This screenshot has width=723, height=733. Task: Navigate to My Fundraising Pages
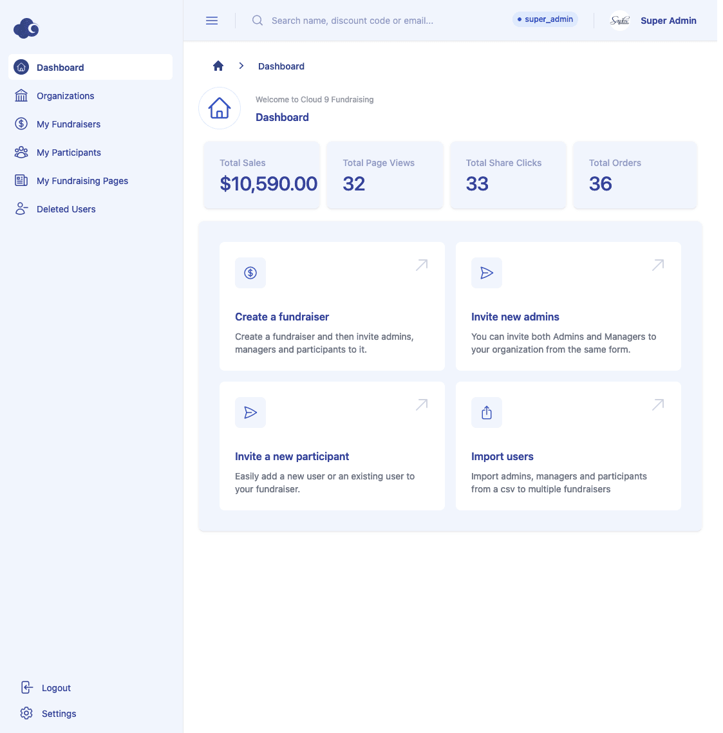coord(82,181)
